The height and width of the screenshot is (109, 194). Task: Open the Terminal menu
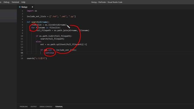click(x=15, y=2)
